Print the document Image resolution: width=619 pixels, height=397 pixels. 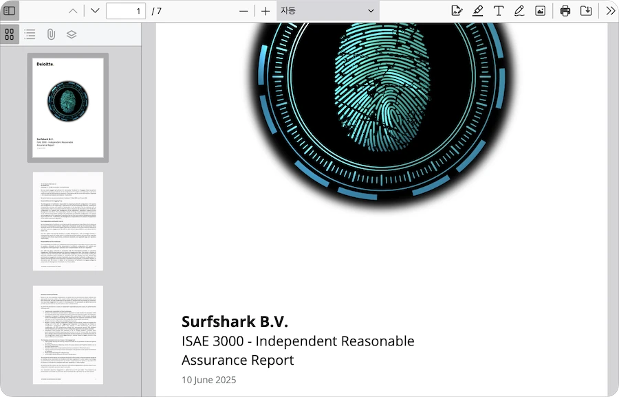(565, 11)
